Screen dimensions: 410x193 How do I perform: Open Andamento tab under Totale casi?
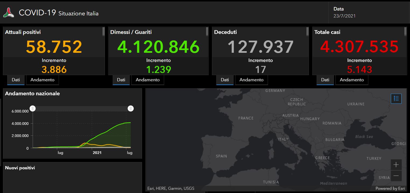pyautogui.click(x=352, y=80)
